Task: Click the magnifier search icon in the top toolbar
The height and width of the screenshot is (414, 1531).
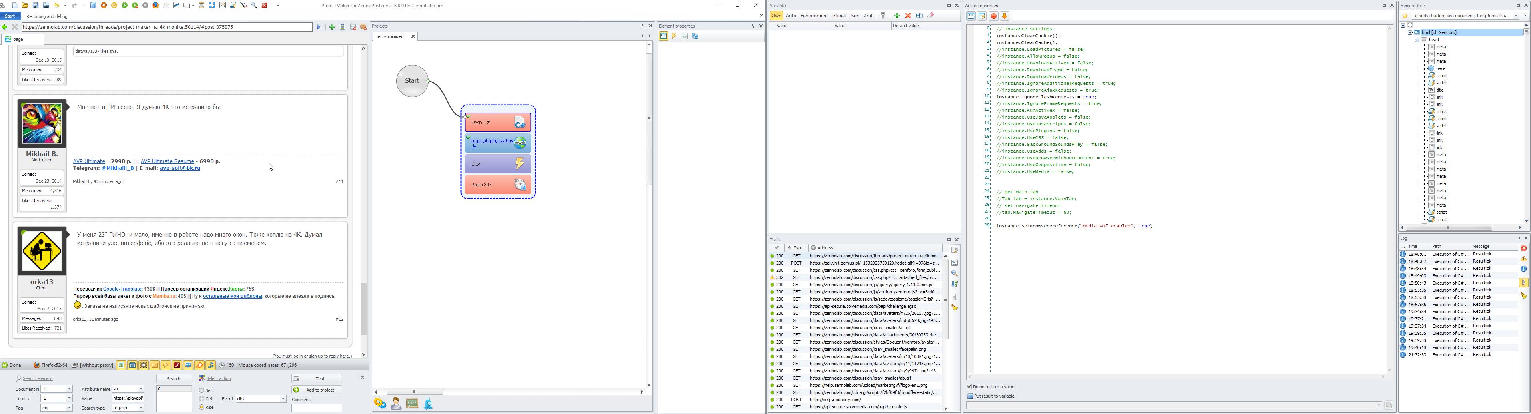Action: point(254,5)
